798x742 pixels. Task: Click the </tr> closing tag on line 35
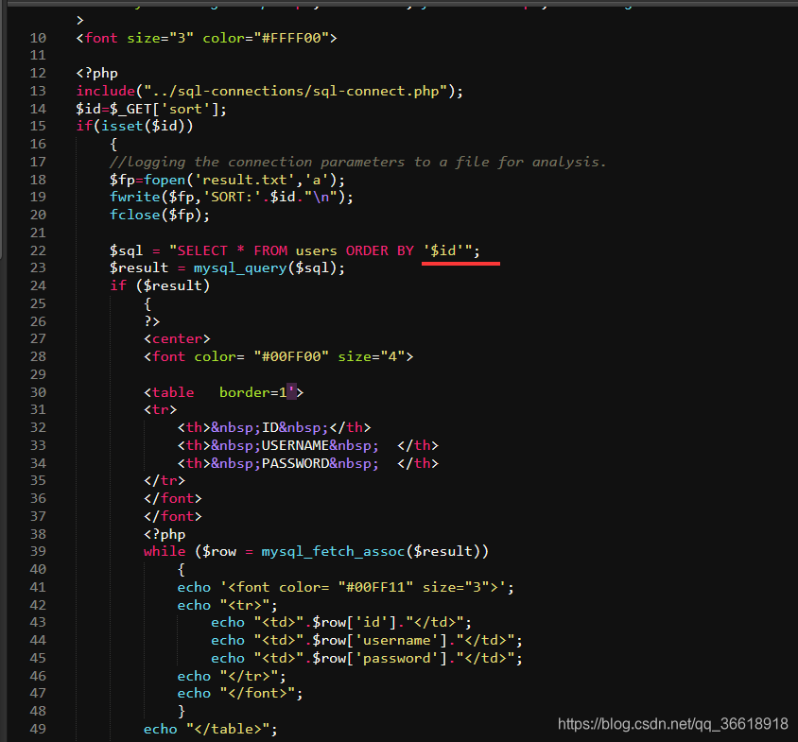click(164, 480)
